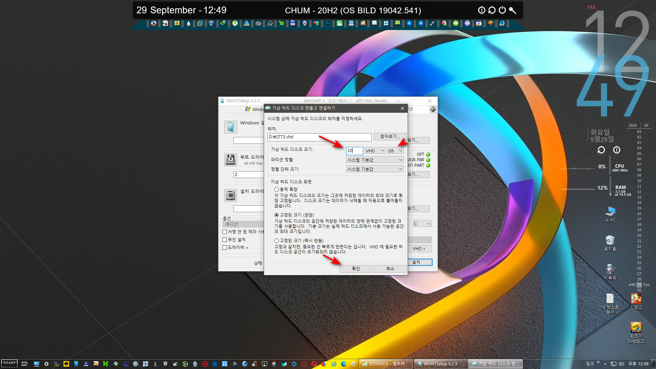Viewport: 656px width, 369px height.
Task: Click the 설치 button in WinNTSetup
Action: tap(420, 262)
